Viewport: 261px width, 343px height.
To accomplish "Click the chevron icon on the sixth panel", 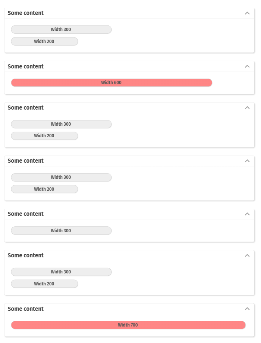I will (247, 255).
